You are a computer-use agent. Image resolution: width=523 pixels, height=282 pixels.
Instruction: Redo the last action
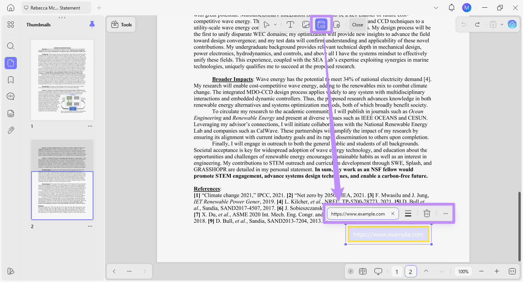coord(477,24)
